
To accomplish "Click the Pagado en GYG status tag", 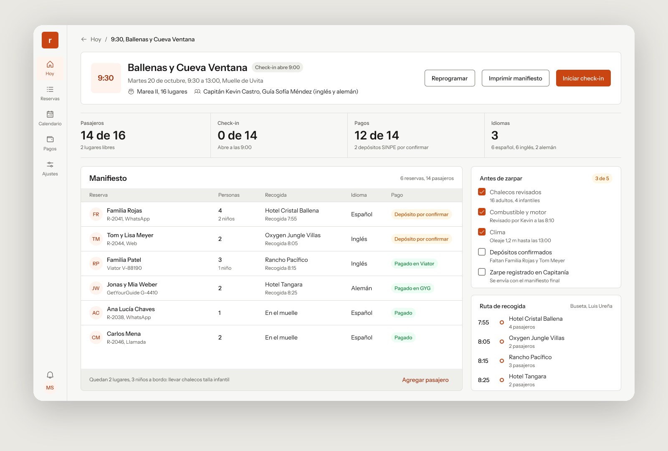I will [x=412, y=288].
